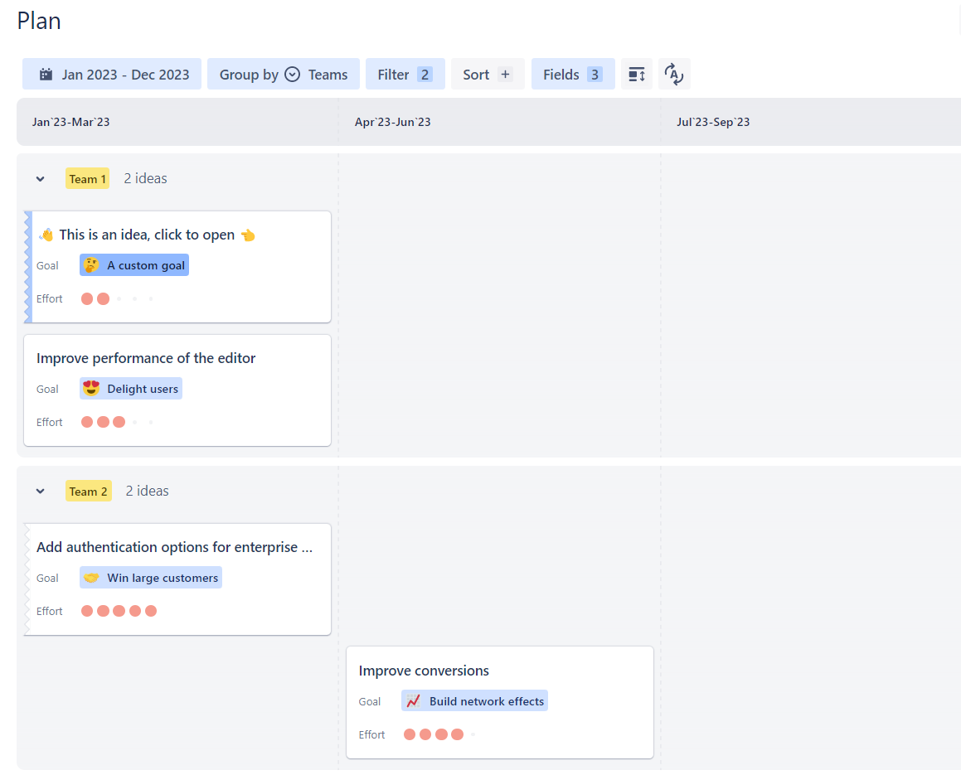Open the Group by Teams selector

283,74
